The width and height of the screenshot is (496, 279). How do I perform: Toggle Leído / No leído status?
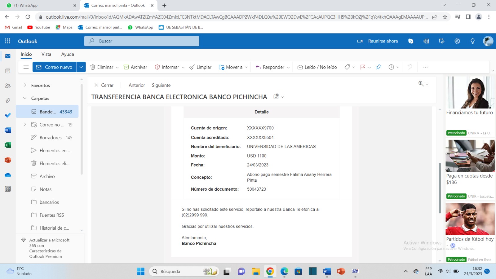tap(317, 67)
